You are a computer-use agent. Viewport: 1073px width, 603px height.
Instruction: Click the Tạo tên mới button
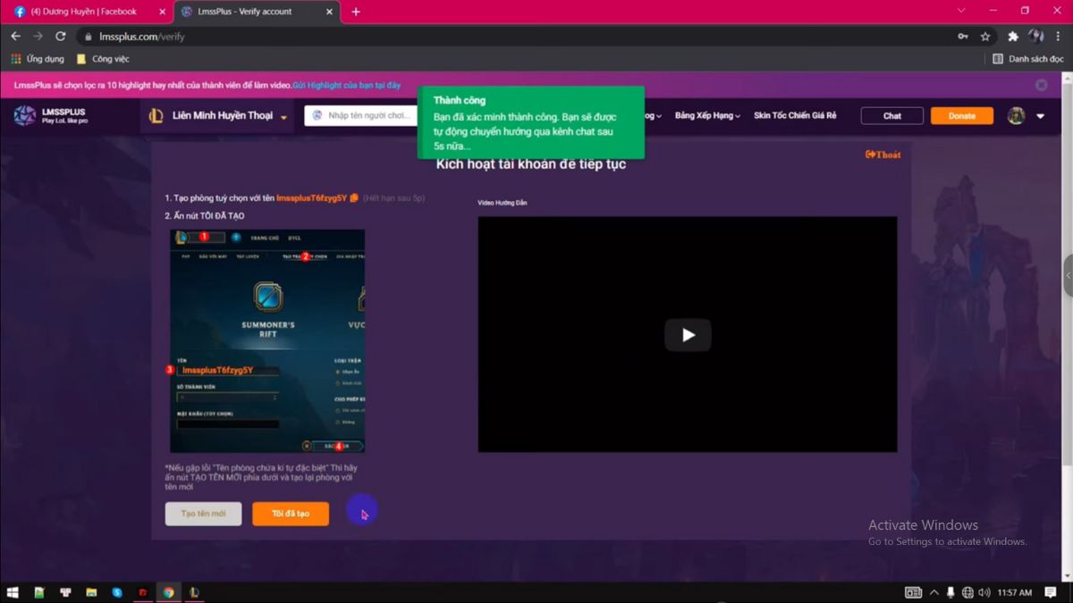coord(203,514)
